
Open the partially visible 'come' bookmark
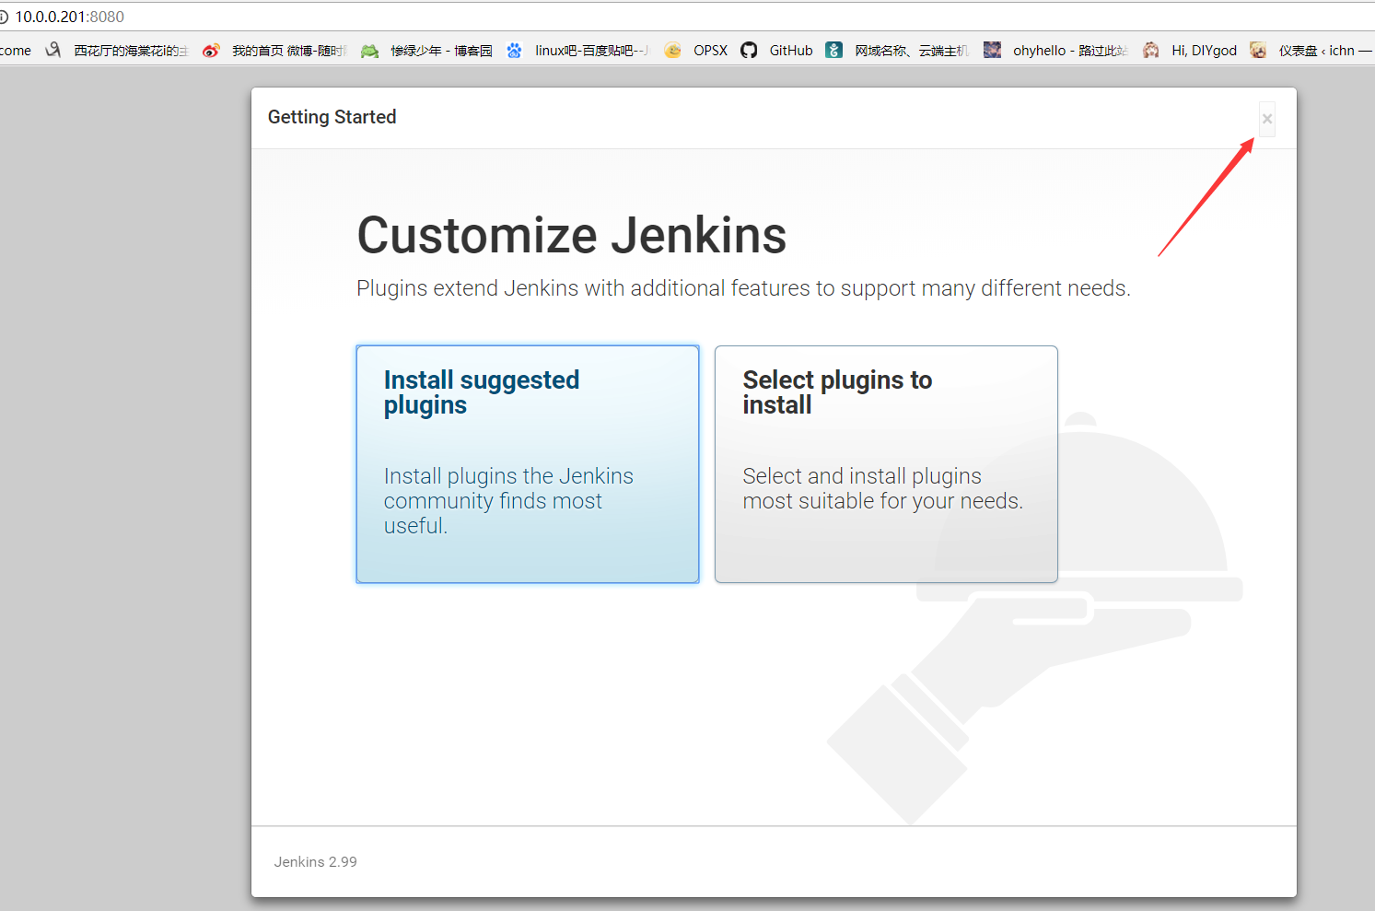pyautogui.click(x=16, y=50)
